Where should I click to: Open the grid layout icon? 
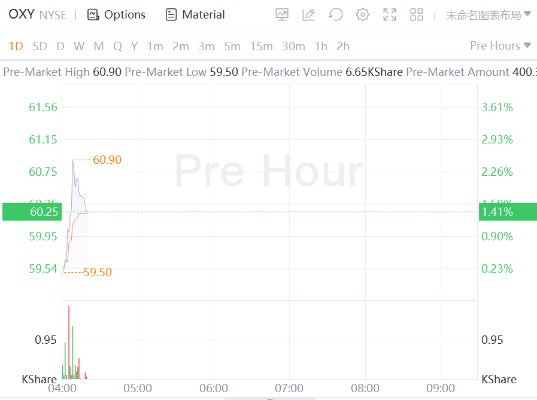417,15
